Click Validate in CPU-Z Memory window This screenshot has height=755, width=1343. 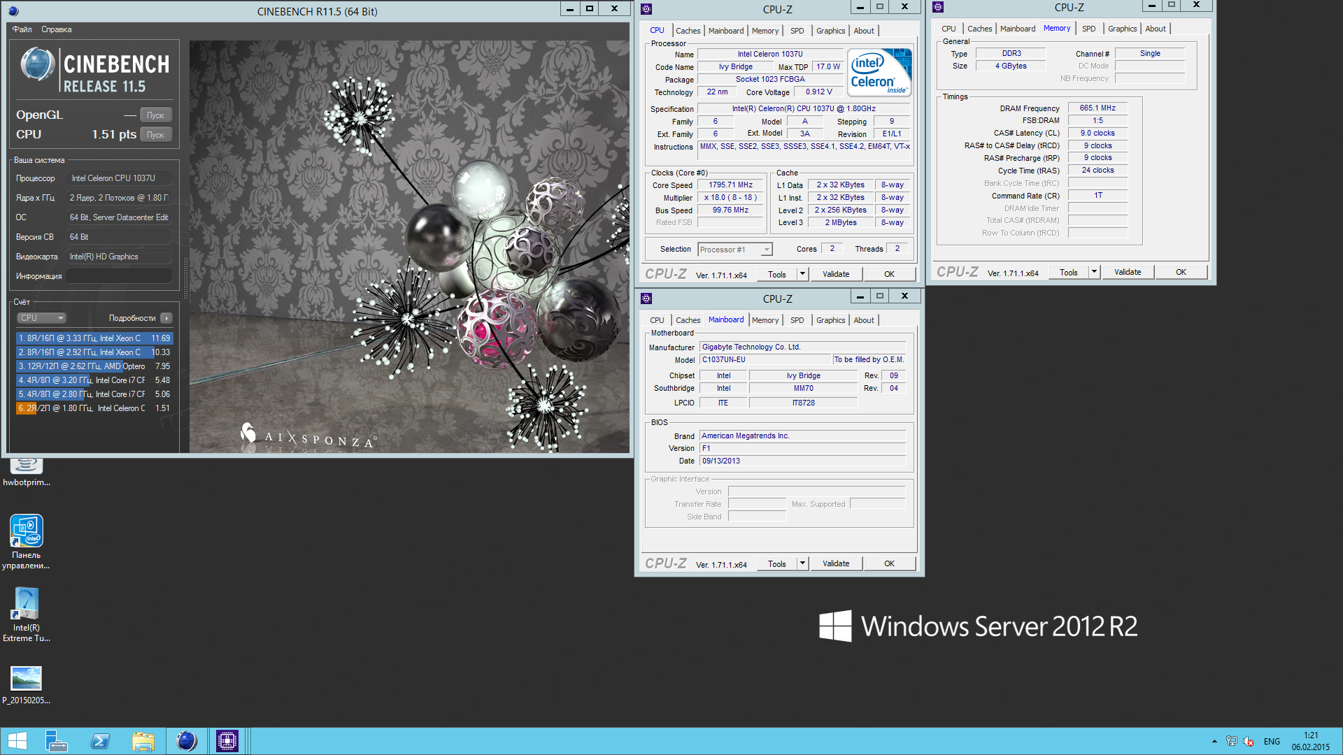point(1128,273)
